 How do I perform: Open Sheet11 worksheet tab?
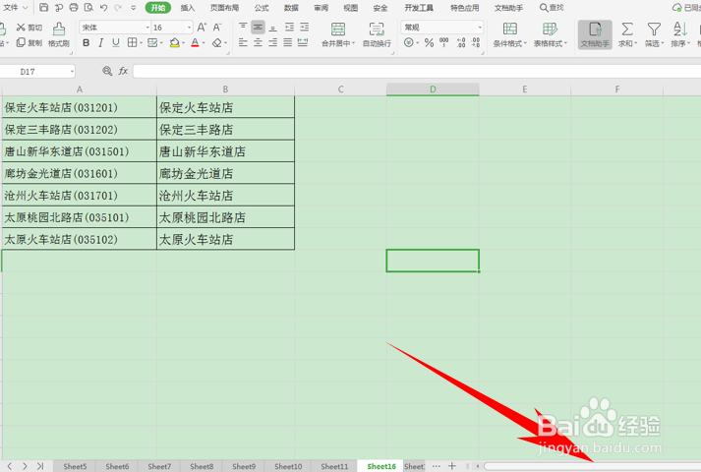[334, 466]
